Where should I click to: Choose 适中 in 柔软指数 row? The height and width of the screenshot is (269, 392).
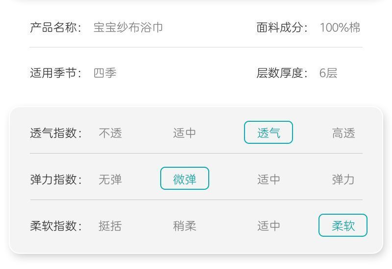tap(269, 226)
